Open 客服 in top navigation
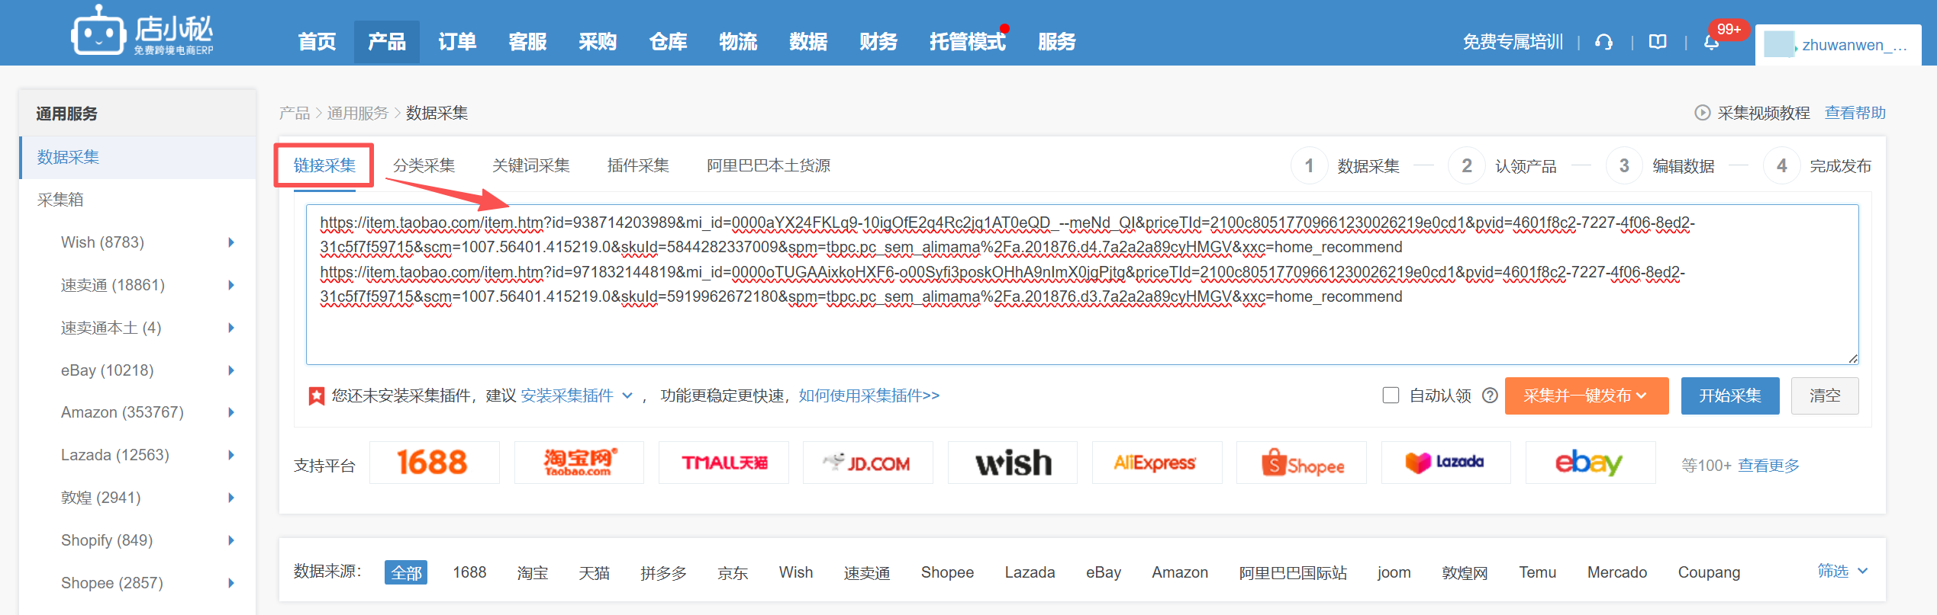1937x615 pixels. (x=527, y=42)
